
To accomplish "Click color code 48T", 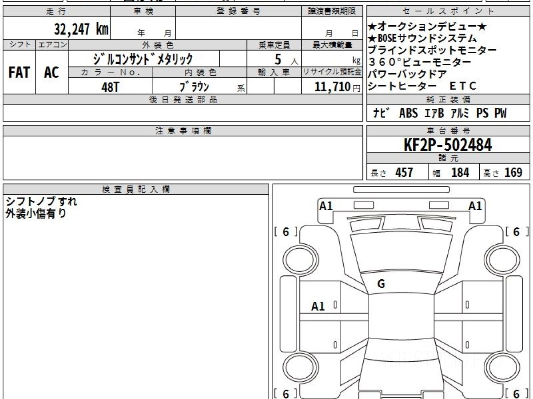I will point(110,87).
